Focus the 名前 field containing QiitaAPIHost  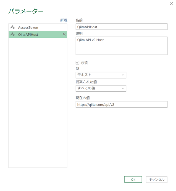[121, 27]
